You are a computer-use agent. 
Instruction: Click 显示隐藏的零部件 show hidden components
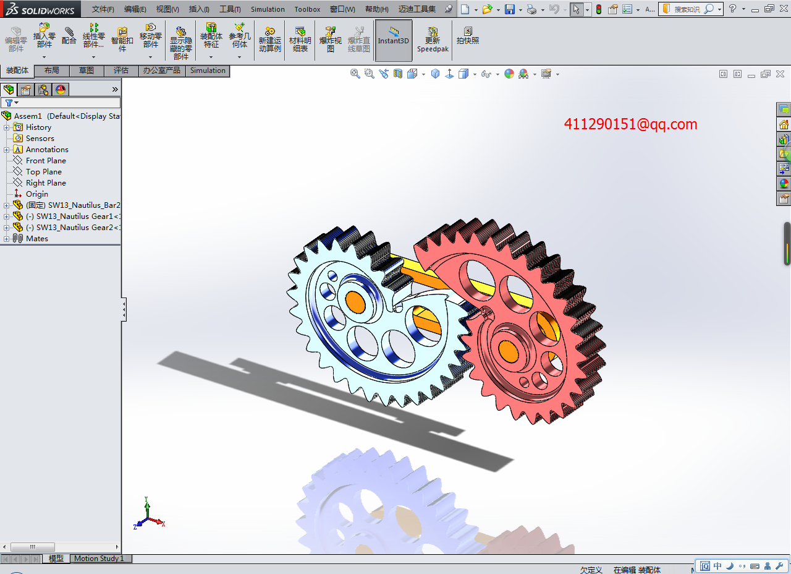click(x=181, y=43)
